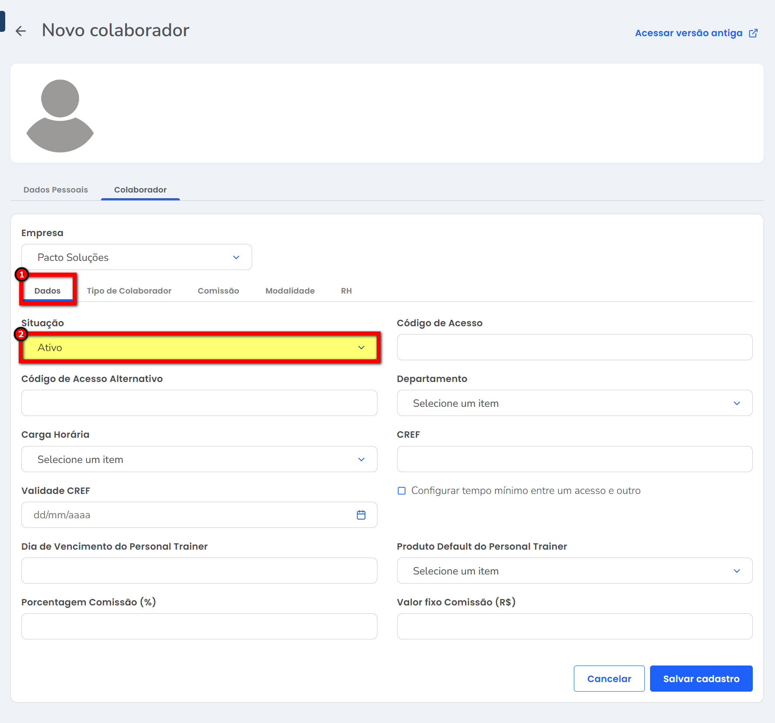Expand the Situação dropdown set to Ativo
Viewport: 775px width, 723px height.
(x=199, y=348)
